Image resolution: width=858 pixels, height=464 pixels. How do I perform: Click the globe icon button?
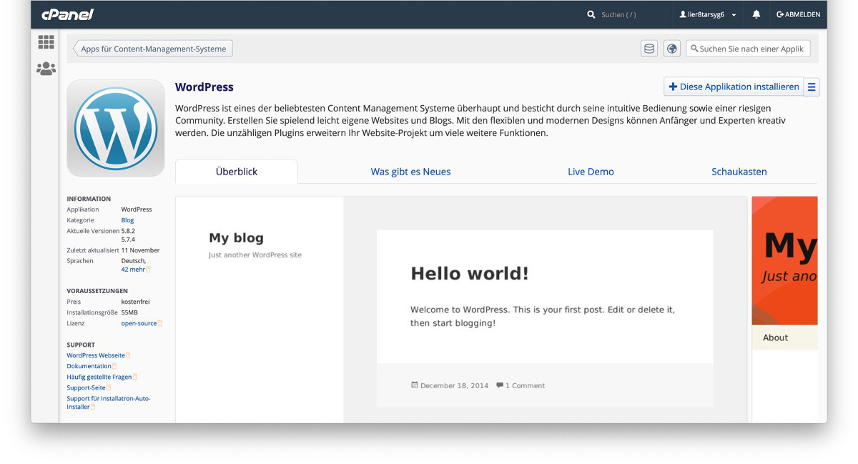[671, 49]
